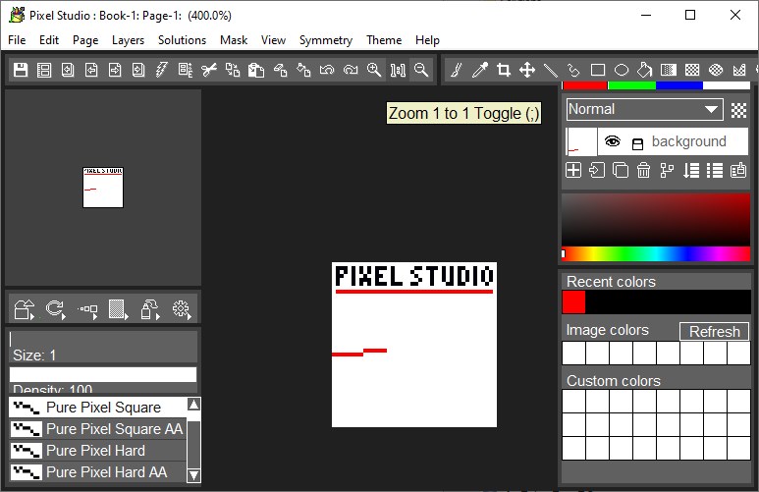Toggle the background layer eye visibility

[613, 141]
